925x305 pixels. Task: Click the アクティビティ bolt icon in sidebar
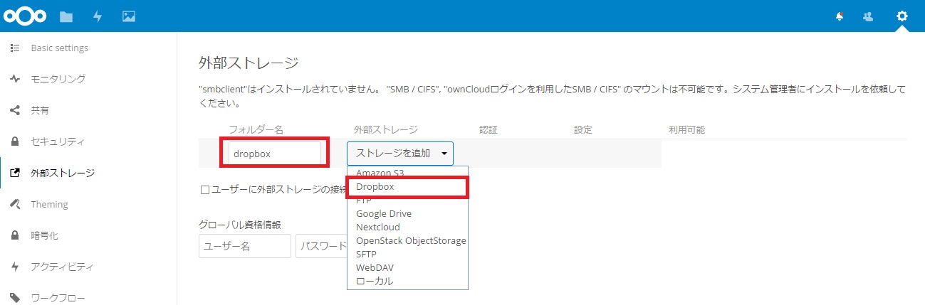(x=15, y=267)
